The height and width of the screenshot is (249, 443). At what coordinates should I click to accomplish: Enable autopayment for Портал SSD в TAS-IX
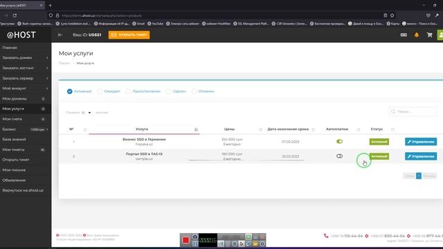tap(339, 156)
